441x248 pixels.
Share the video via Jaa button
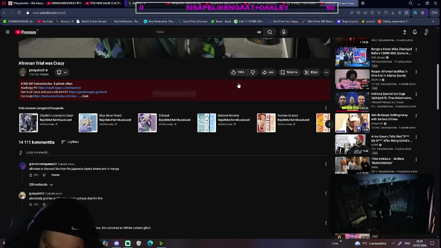(268, 72)
